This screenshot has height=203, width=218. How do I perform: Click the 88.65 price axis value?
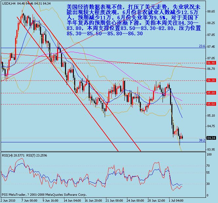(x=211, y=12)
